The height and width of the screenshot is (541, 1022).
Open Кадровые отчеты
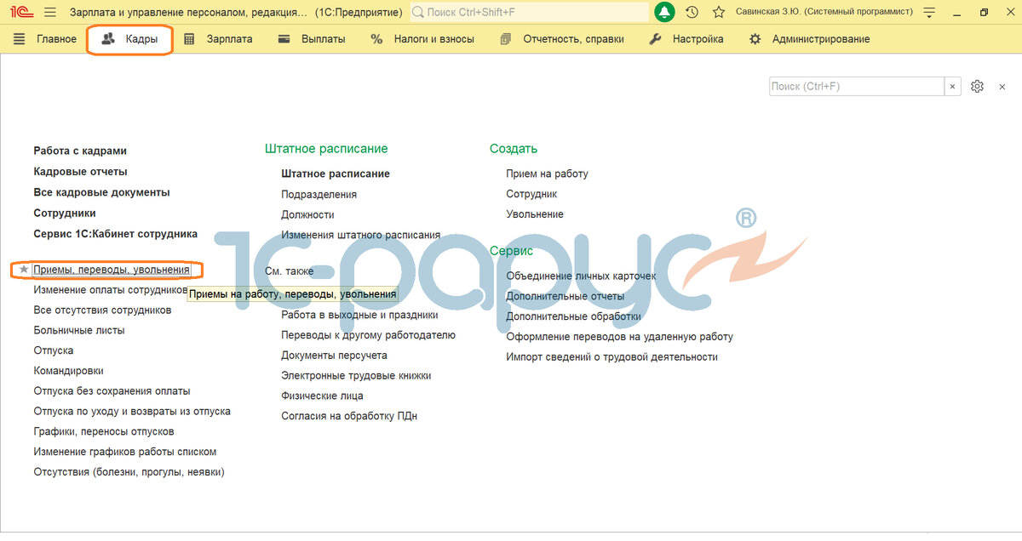(80, 172)
